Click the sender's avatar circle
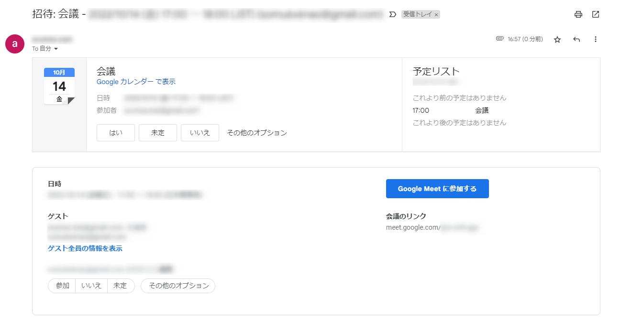 pyautogui.click(x=15, y=44)
